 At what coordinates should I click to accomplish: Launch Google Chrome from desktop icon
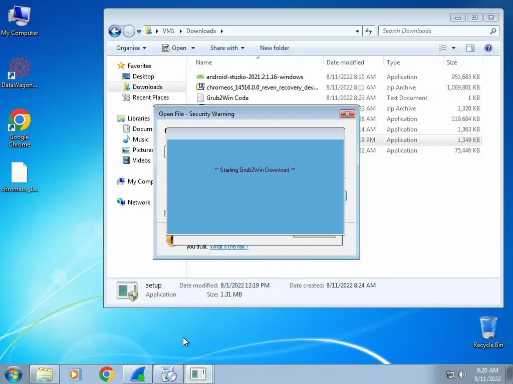[20, 128]
